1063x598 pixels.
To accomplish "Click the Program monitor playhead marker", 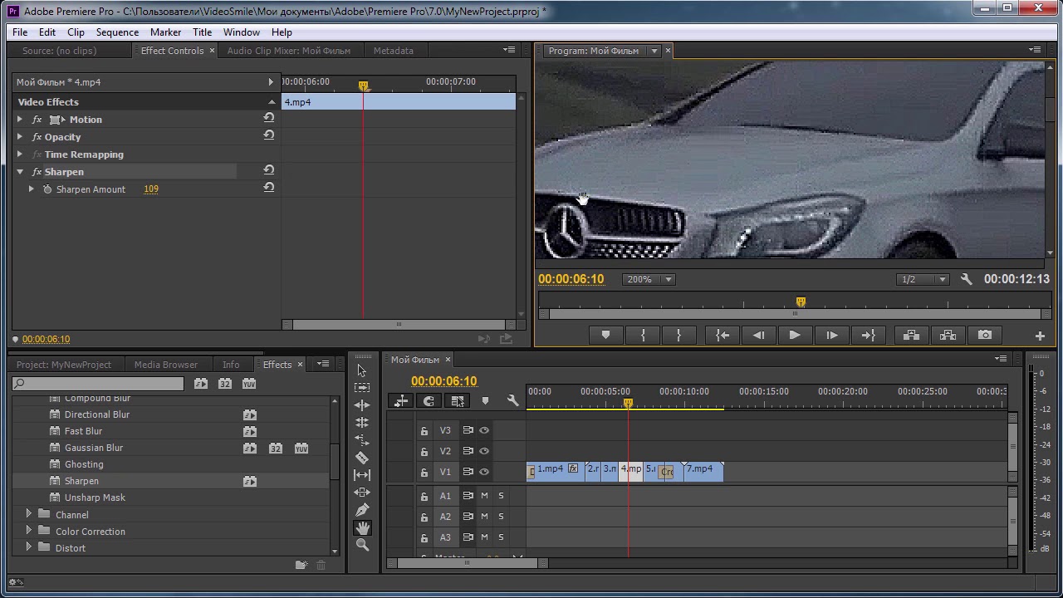I will tap(801, 302).
